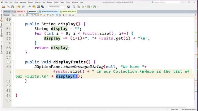The width and height of the screenshot is (198, 111).
Task: Open the search options magnifier dropdown
Action: coord(153,2)
